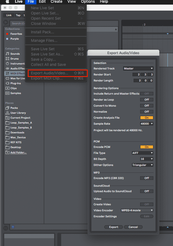Click the Link button
The height and width of the screenshot is (246, 173).
[9, 15]
